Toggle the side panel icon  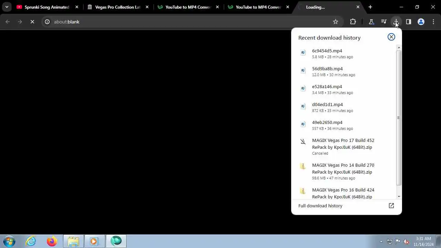409,22
